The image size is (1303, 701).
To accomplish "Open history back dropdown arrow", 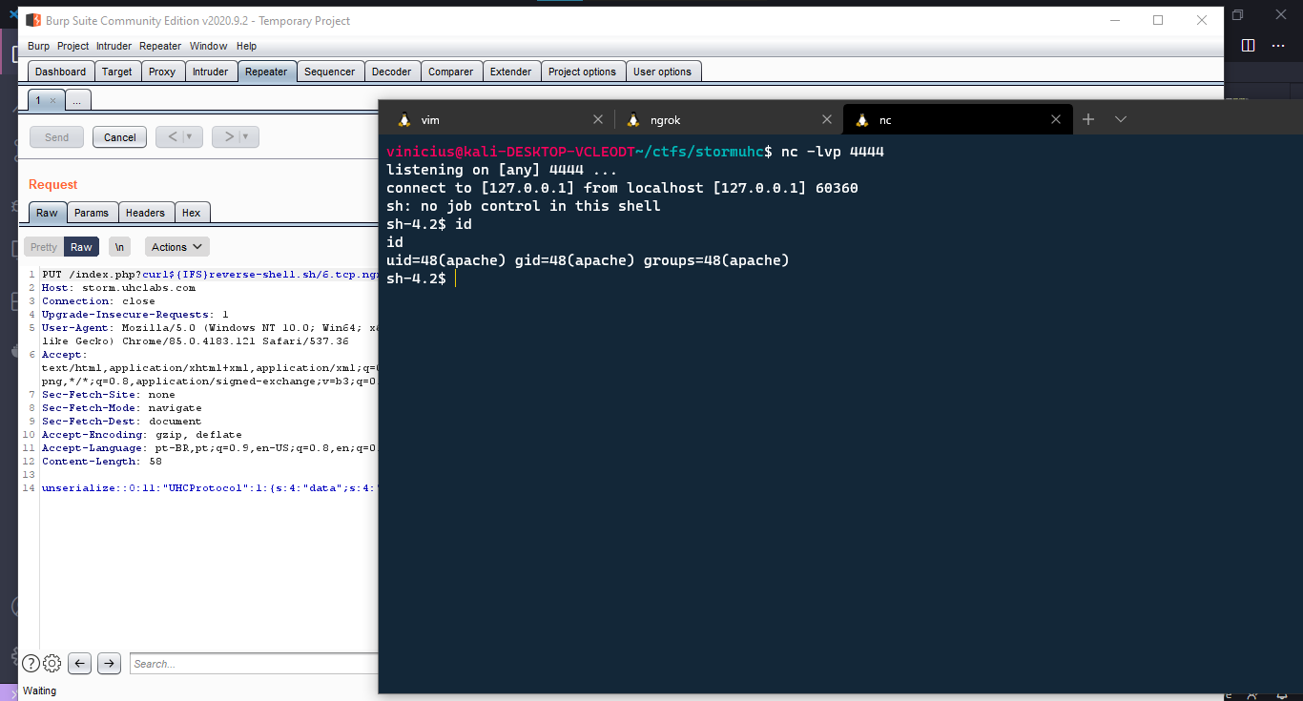I will pos(191,137).
